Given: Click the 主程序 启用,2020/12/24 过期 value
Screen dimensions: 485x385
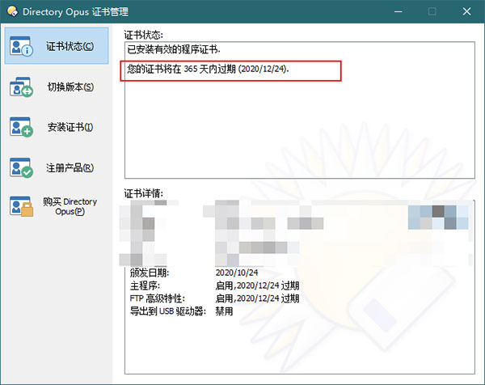Looking at the screenshot, I should (257, 286).
